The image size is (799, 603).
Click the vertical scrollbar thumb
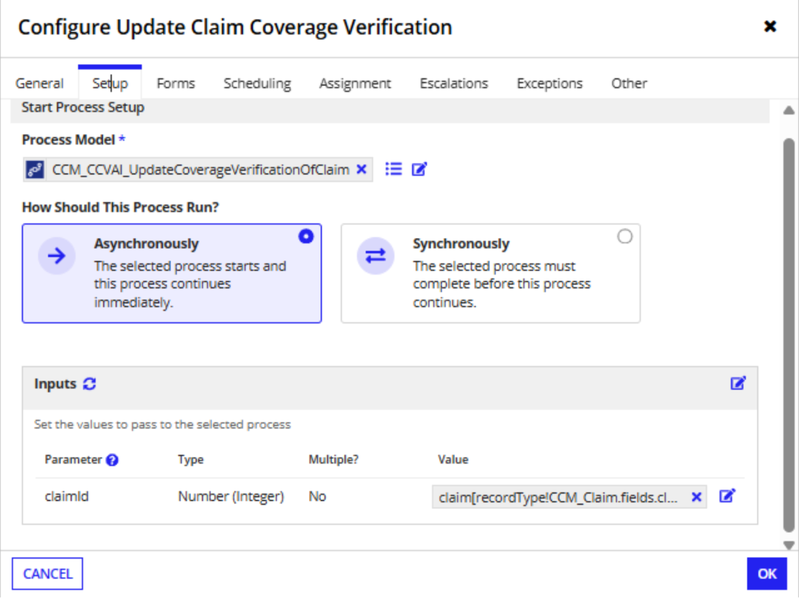click(x=789, y=335)
